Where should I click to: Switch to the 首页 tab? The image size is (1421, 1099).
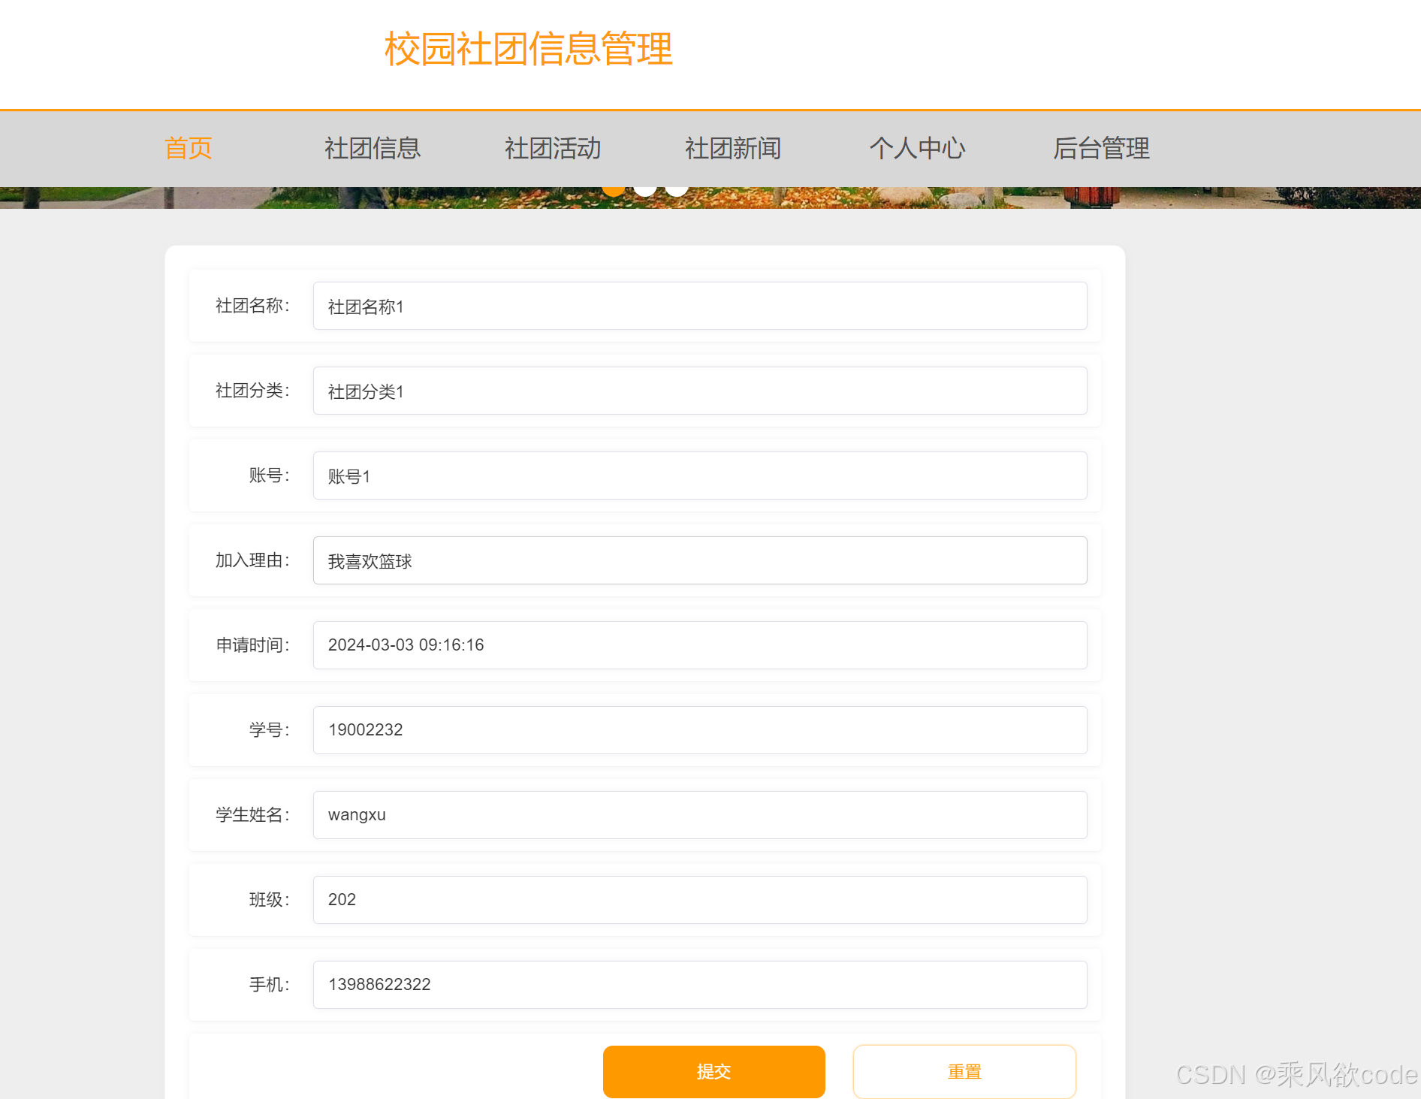coord(188,149)
